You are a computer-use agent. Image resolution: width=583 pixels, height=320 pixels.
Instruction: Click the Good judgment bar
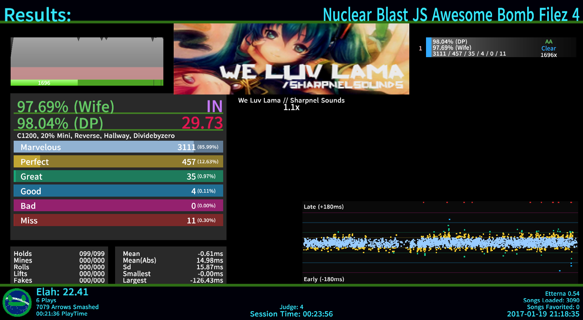pyautogui.click(x=118, y=191)
